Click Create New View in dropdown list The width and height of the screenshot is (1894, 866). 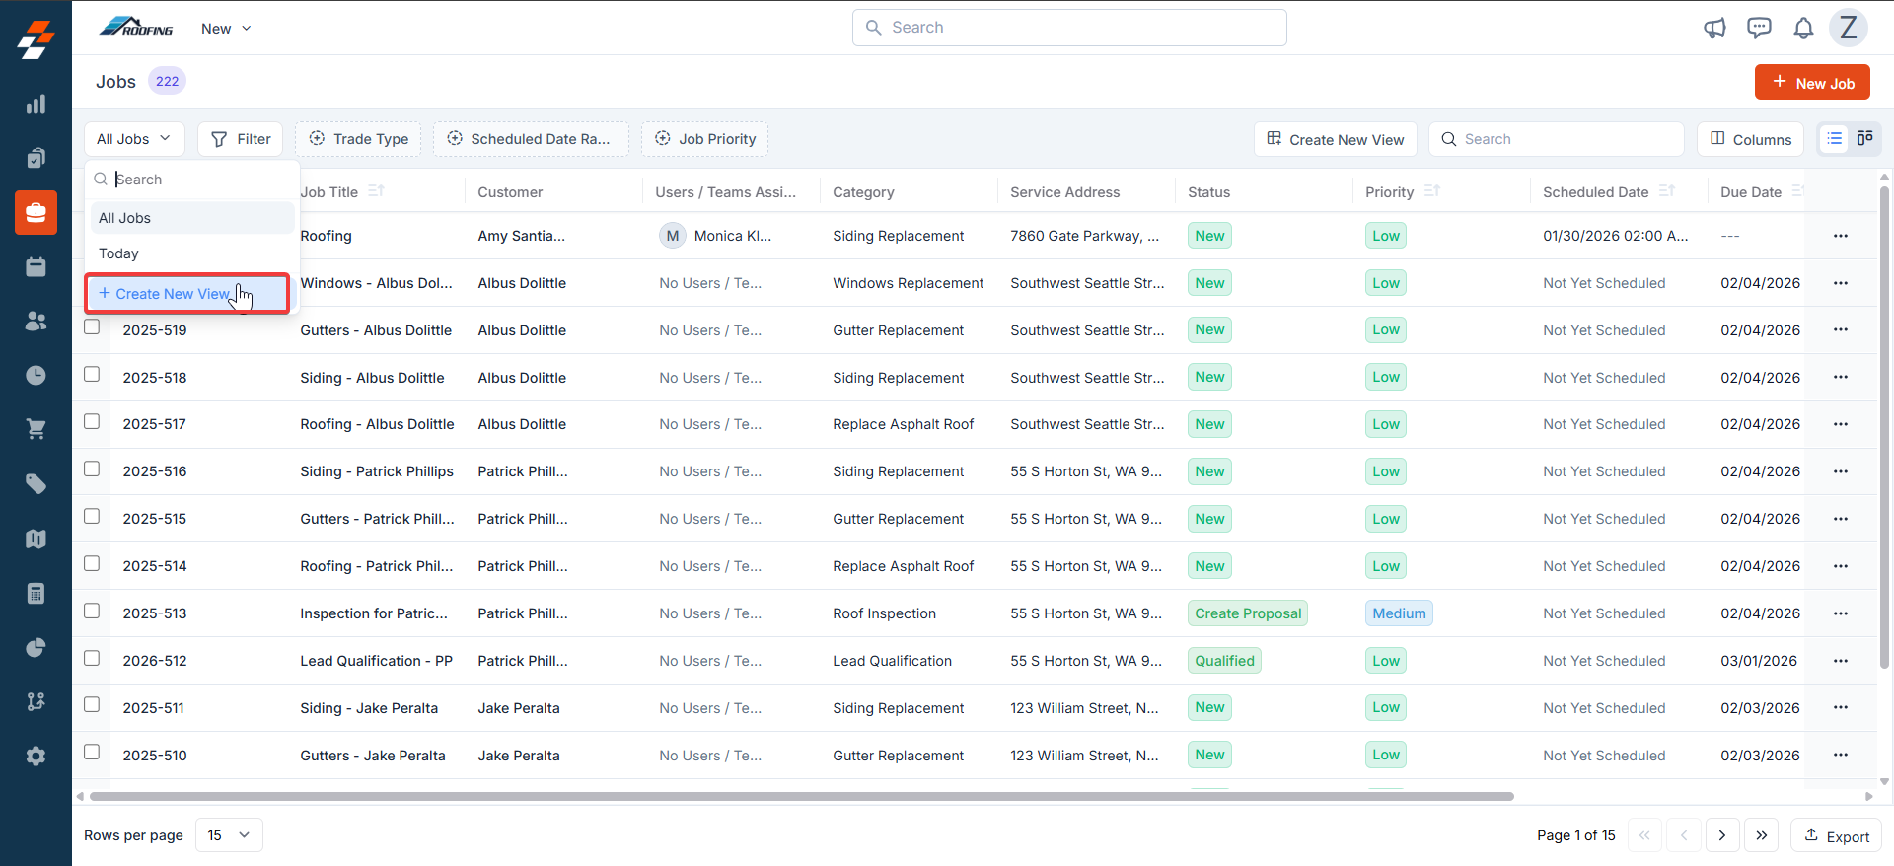coord(186,294)
